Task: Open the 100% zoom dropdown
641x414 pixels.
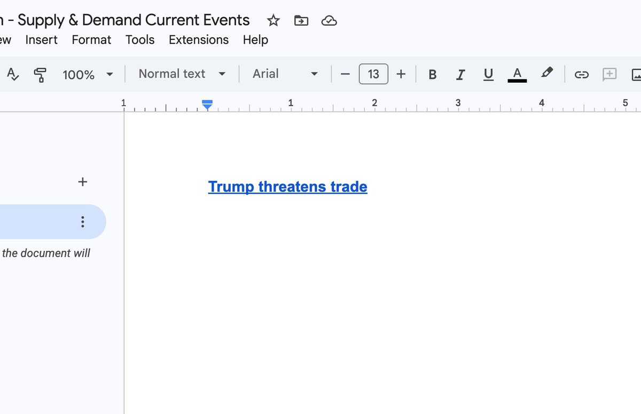Action: pos(88,74)
